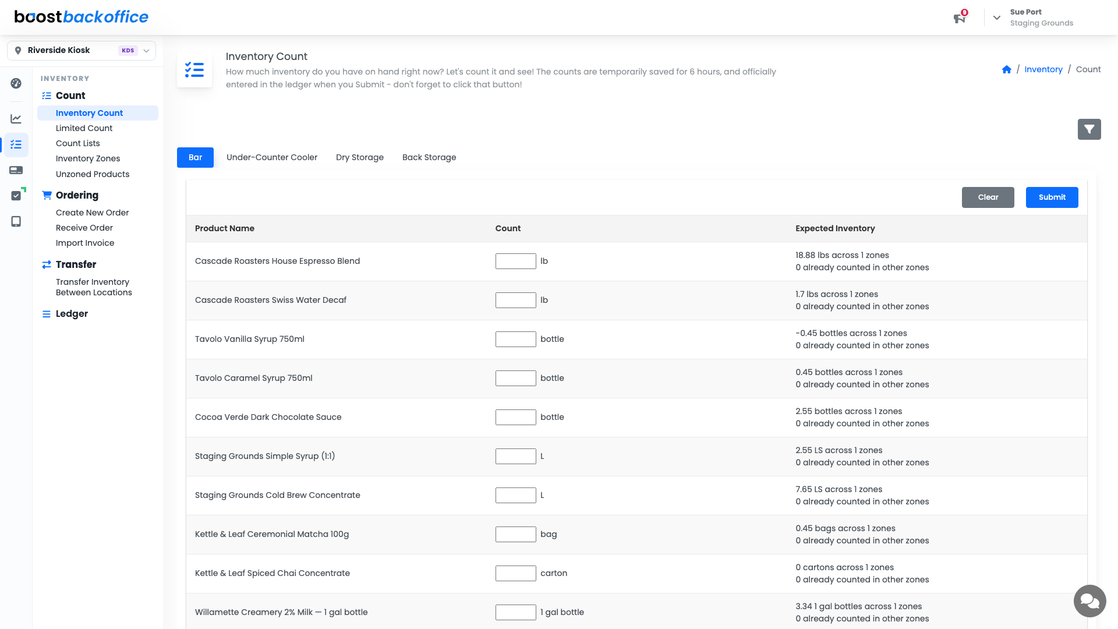Viewport: 1118px width, 629px height.
Task: Click the Transfer section heading
Action: coord(76,264)
